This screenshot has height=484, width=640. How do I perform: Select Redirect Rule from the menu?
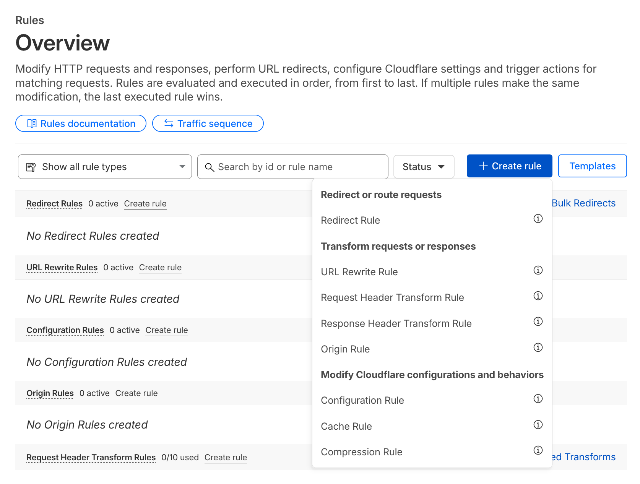(350, 220)
